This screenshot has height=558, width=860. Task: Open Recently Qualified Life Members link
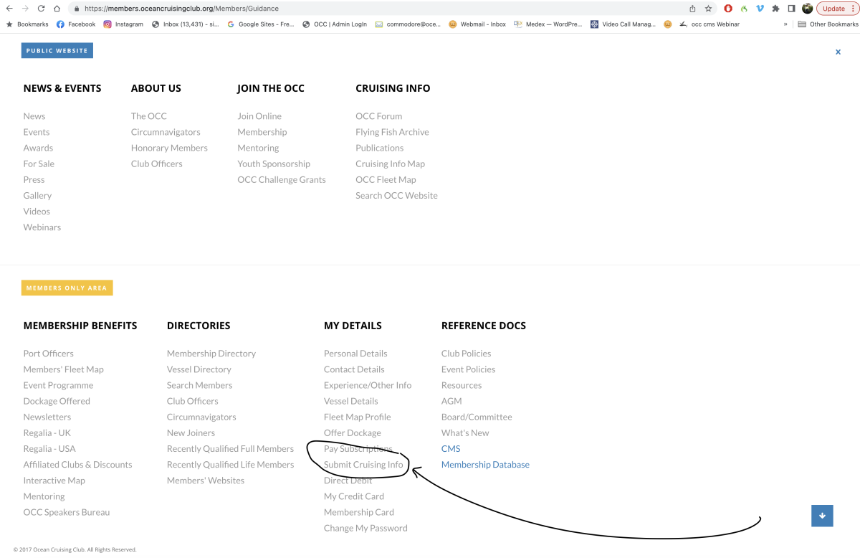[230, 464]
